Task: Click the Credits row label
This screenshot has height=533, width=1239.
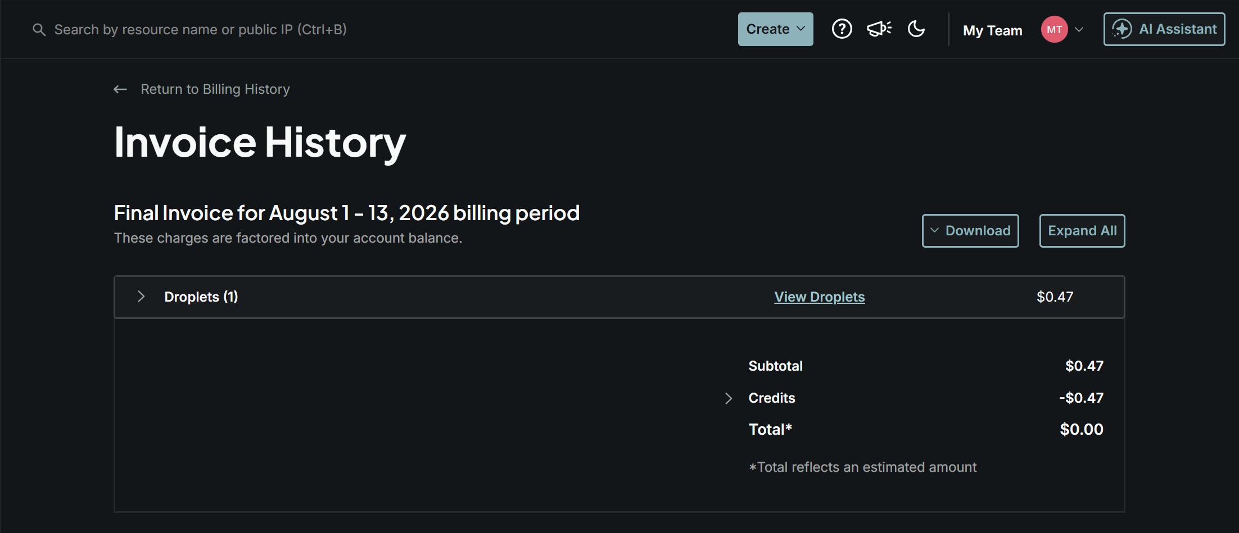Action: (x=771, y=398)
